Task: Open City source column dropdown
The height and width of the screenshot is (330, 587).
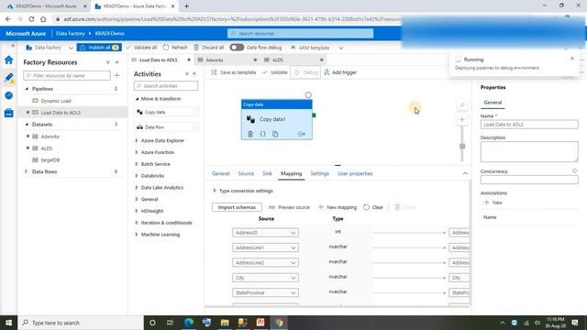Action: [265, 278]
